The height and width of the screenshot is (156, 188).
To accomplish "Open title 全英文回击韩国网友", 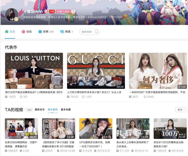I will [21, 144].
